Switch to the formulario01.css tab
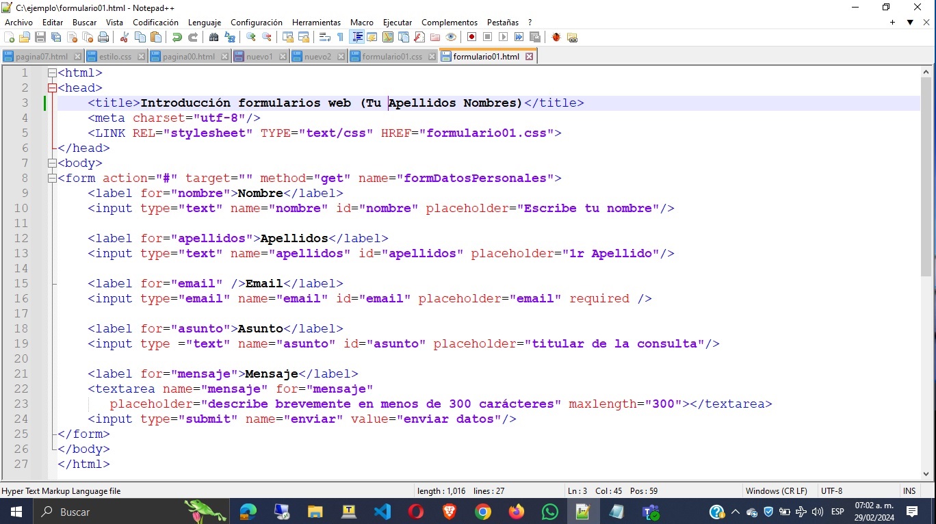The width and height of the screenshot is (936, 524). click(392, 56)
